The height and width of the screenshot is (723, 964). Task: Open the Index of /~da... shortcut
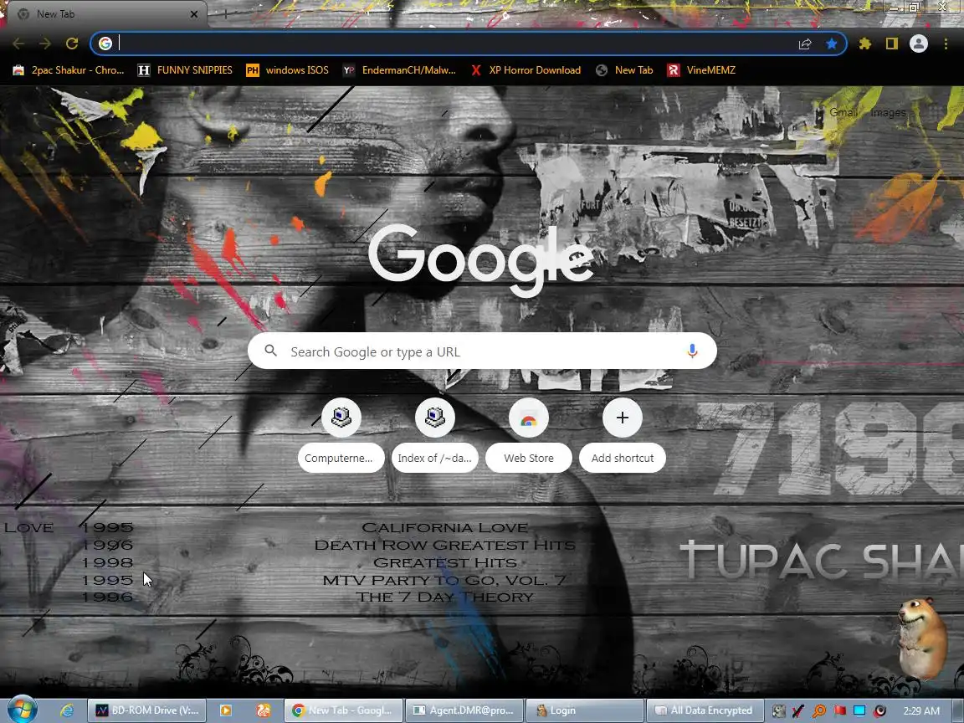(434, 435)
